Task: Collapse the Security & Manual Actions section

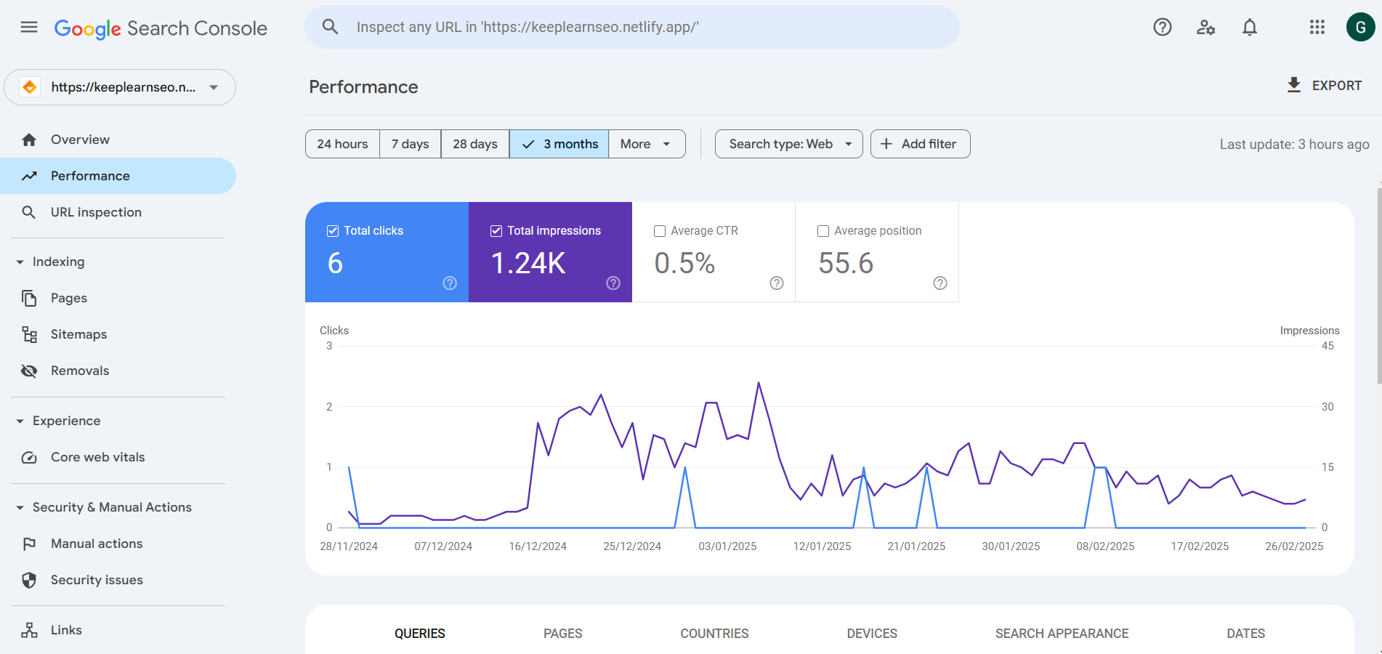Action: click(20, 507)
